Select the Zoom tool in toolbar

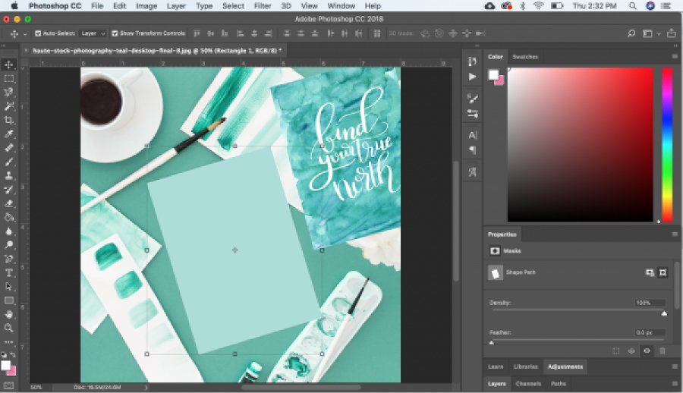point(9,328)
